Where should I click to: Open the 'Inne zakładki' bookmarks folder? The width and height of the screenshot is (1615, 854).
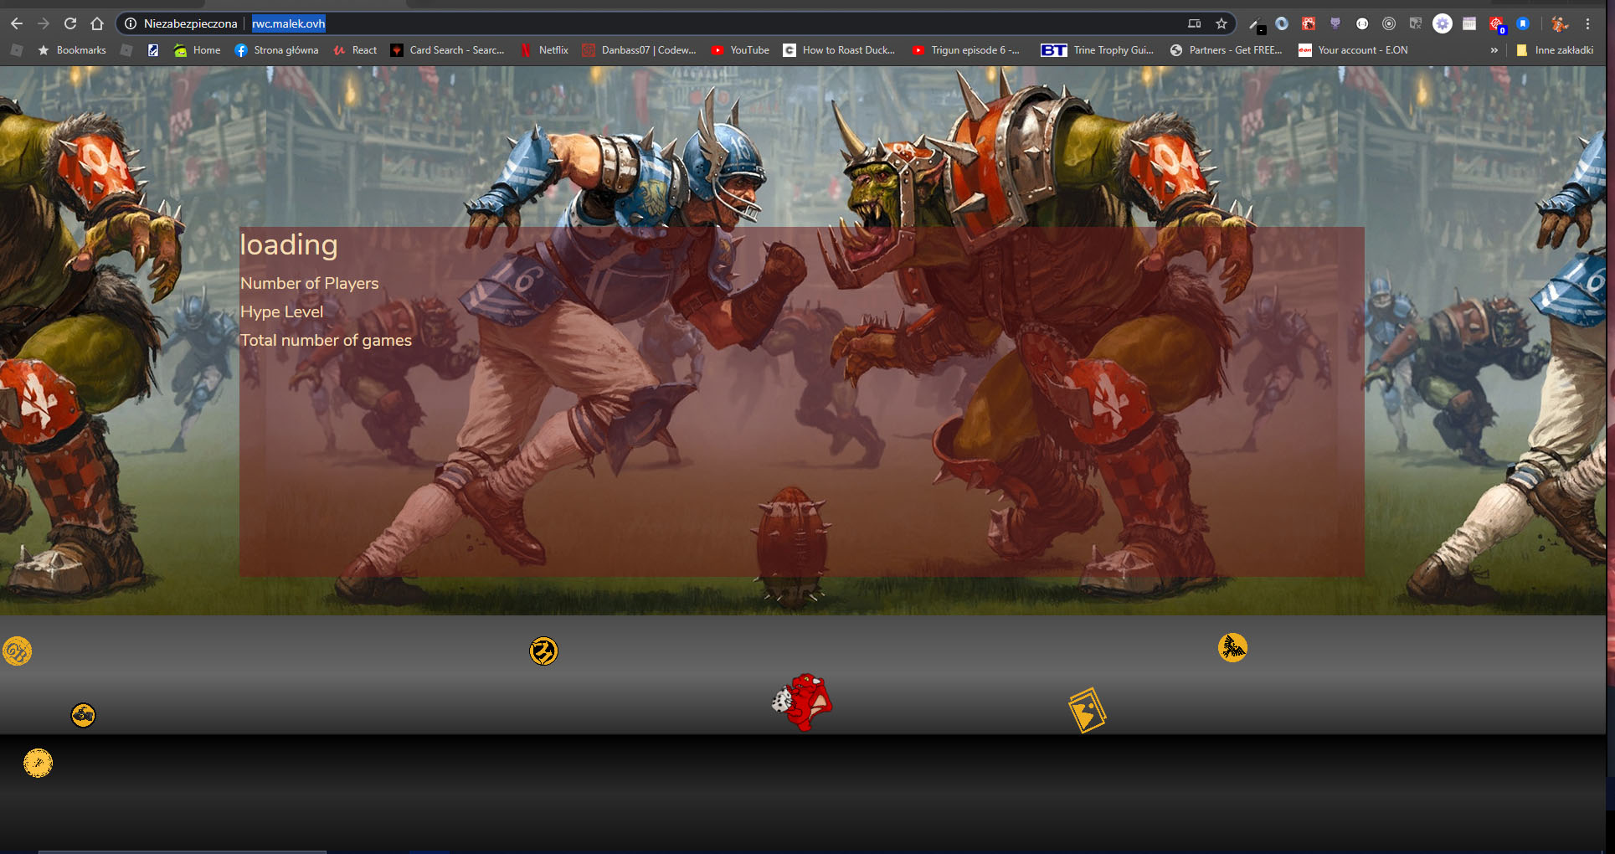click(x=1555, y=50)
